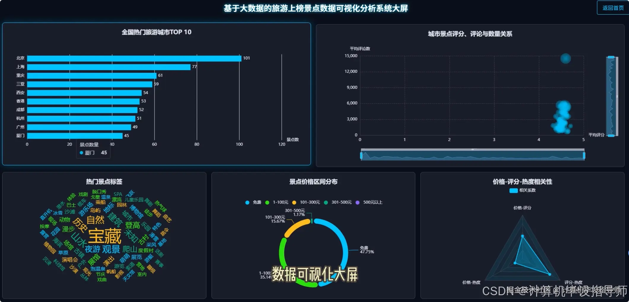The width and height of the screenshot is (629, 302).
Task: Toggle the 101-300元 legend item
Action: point(306,202)
